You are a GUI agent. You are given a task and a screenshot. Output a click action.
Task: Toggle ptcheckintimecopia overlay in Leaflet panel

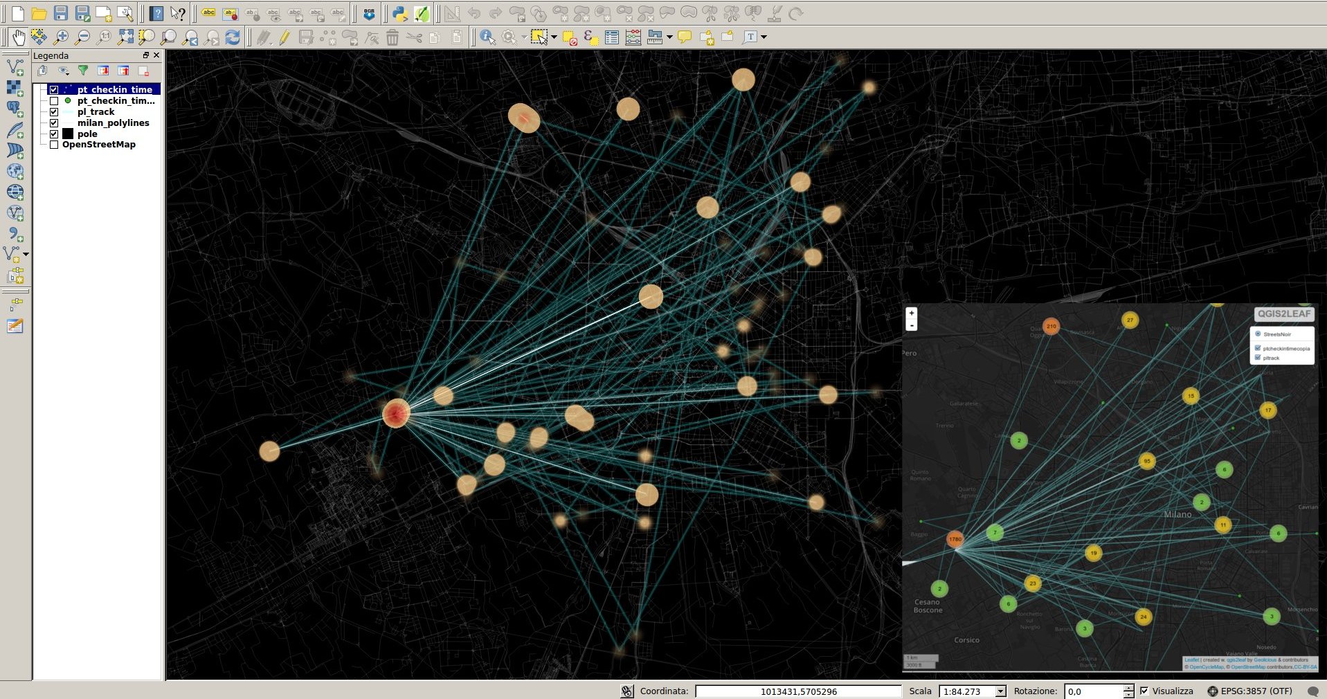pyautogui.click(x=1258, y=348)
